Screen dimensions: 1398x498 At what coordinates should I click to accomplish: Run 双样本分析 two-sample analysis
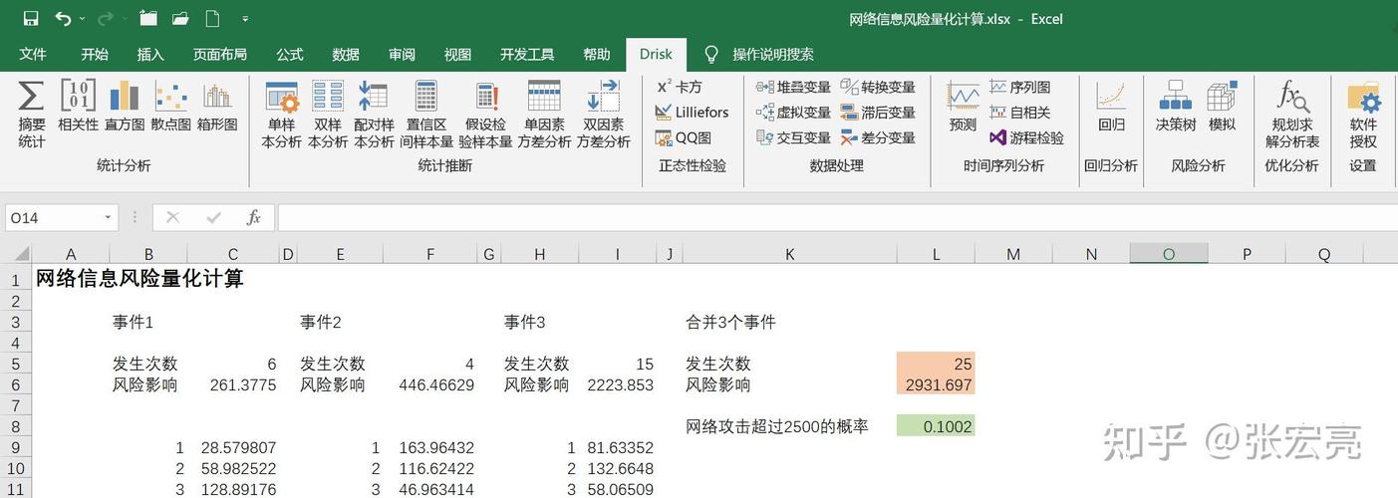pos(328,114)
